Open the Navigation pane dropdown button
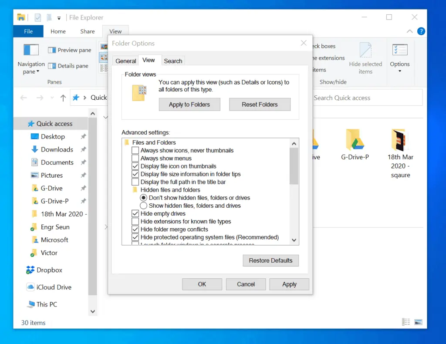 [31, 59]
